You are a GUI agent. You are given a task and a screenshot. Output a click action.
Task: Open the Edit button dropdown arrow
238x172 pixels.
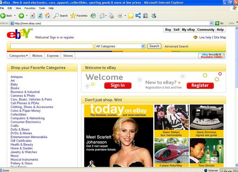pyautogui.click(x=125, y=15)
